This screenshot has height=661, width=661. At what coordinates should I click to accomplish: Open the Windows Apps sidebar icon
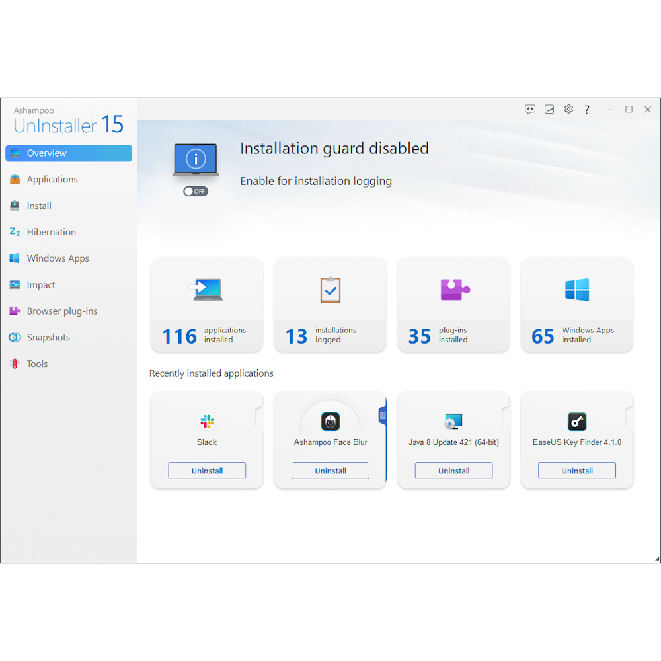[15, 258]
